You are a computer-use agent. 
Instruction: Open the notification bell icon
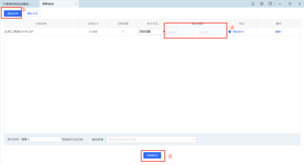point(253,4)
